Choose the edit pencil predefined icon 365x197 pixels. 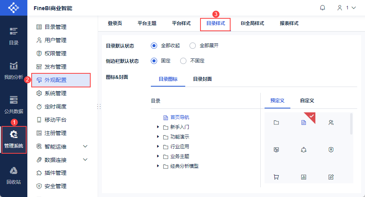click(x=331, y=177)
